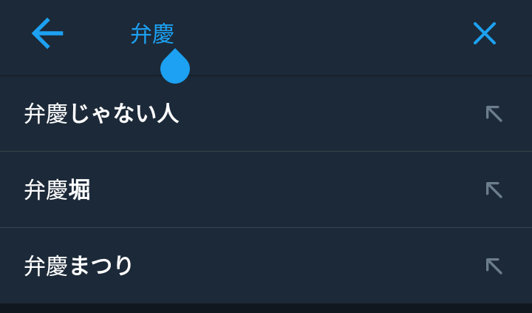Image resolution: width=532 pixels, height=313 pixels.
Task: Hit the diagonal arrow on the 弁慶じゃない人 row
Action: coord(494,114)
